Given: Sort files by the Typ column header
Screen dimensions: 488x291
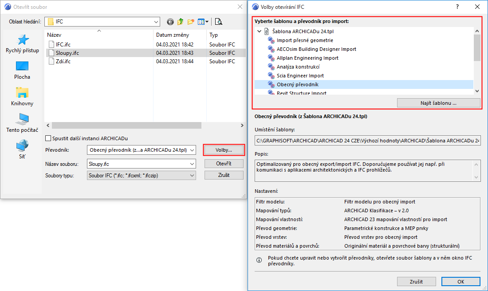Looking at the screenshot, I should tap(226, 35).
